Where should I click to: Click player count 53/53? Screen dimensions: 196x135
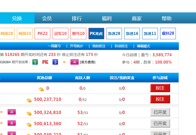tap(83, 112)
